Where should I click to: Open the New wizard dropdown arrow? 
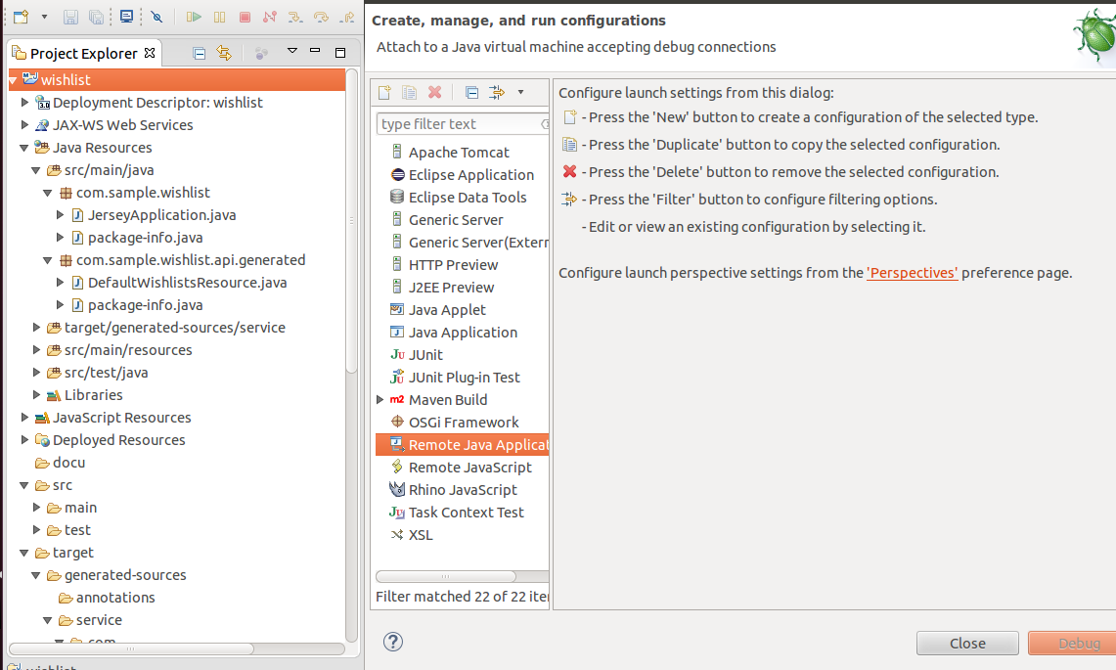pos(44,17)
